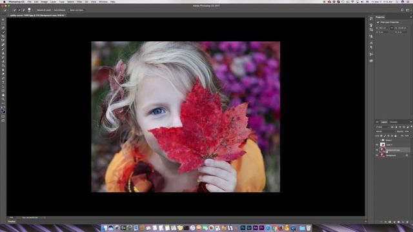Viewport: 413px width, 232px height.
Task: Select the Zoom tool
Action: pyautogui.click(x=3, y=99)
